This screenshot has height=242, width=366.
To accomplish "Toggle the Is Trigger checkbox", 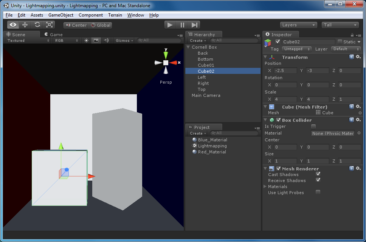I will click(313, 126).
